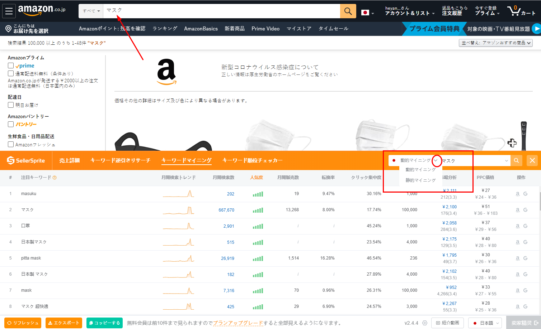Viewport: 541px width, 329px height.
Task: Sort by 月間検索数 column header
Action: [223, 178]
